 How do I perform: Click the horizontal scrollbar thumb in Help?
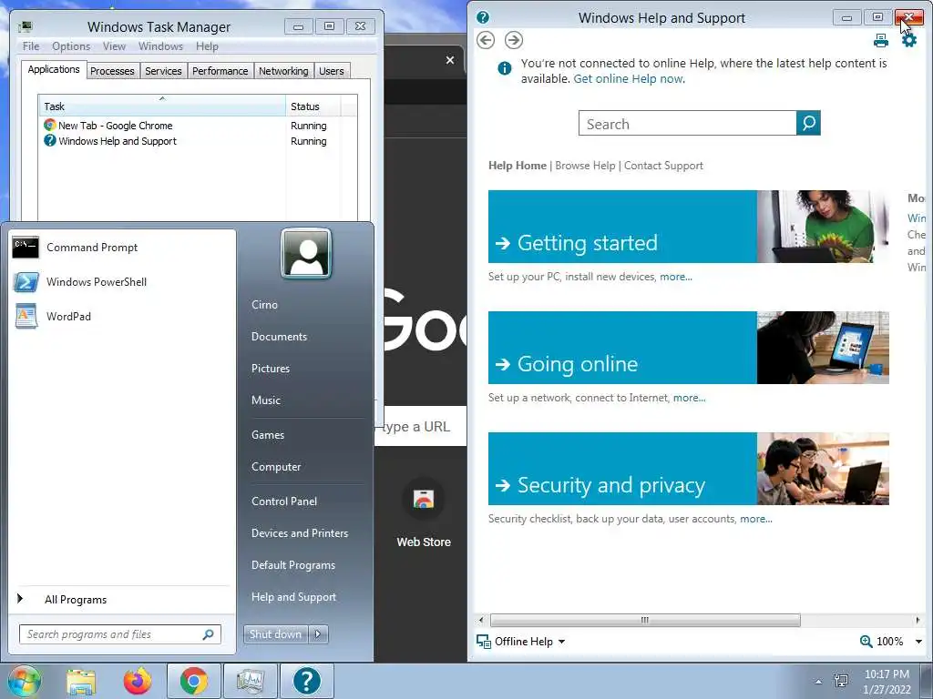point(645,620)
